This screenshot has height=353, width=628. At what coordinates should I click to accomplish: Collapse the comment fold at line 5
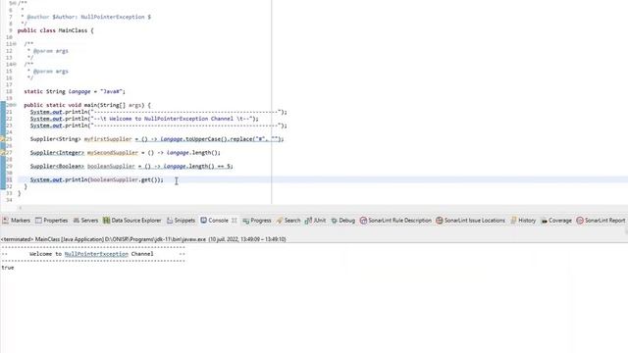tap(15, 3)
